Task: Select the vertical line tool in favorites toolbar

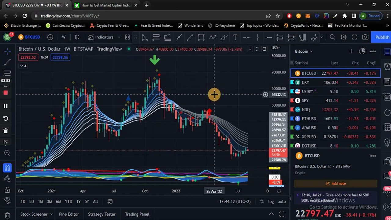Action: pyautogui.click(x=258, y=37)
